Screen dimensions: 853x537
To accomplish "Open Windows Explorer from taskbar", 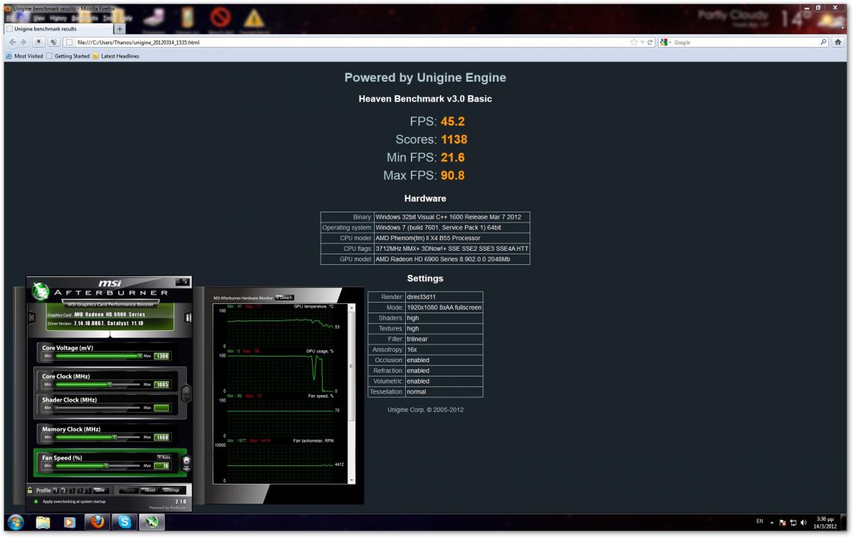I will pos(43,523).
